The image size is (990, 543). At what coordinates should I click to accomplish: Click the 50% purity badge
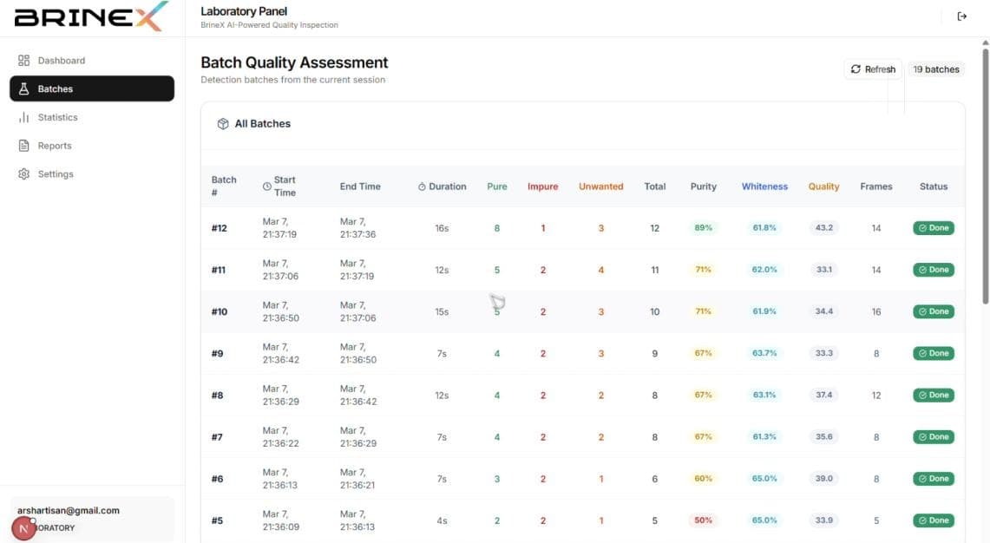coord(704,520)
